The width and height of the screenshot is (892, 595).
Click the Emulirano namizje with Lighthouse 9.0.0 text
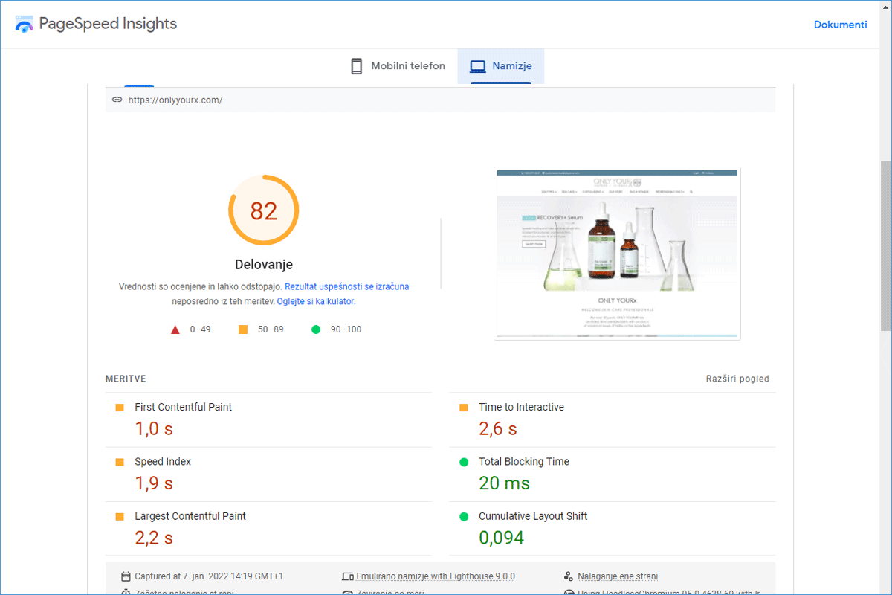tap(435, 576)
